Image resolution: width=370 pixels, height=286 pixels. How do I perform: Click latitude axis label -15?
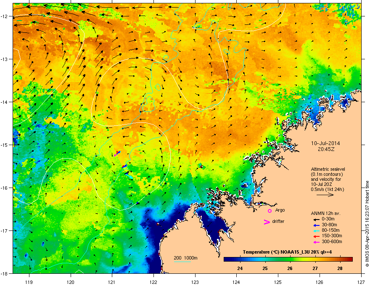pyautogui.click(x=4, y=145)
